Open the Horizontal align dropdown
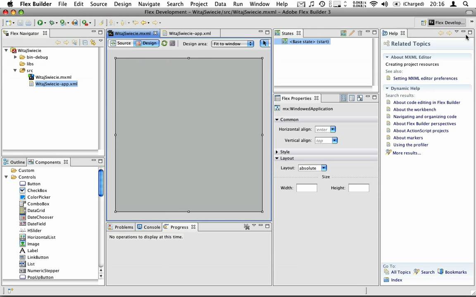Viewport: 476px width, 297px height. [x=333, y=129]
